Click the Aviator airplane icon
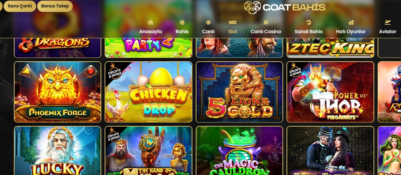Viewport: 401px width, 175px height. point(388,22)
